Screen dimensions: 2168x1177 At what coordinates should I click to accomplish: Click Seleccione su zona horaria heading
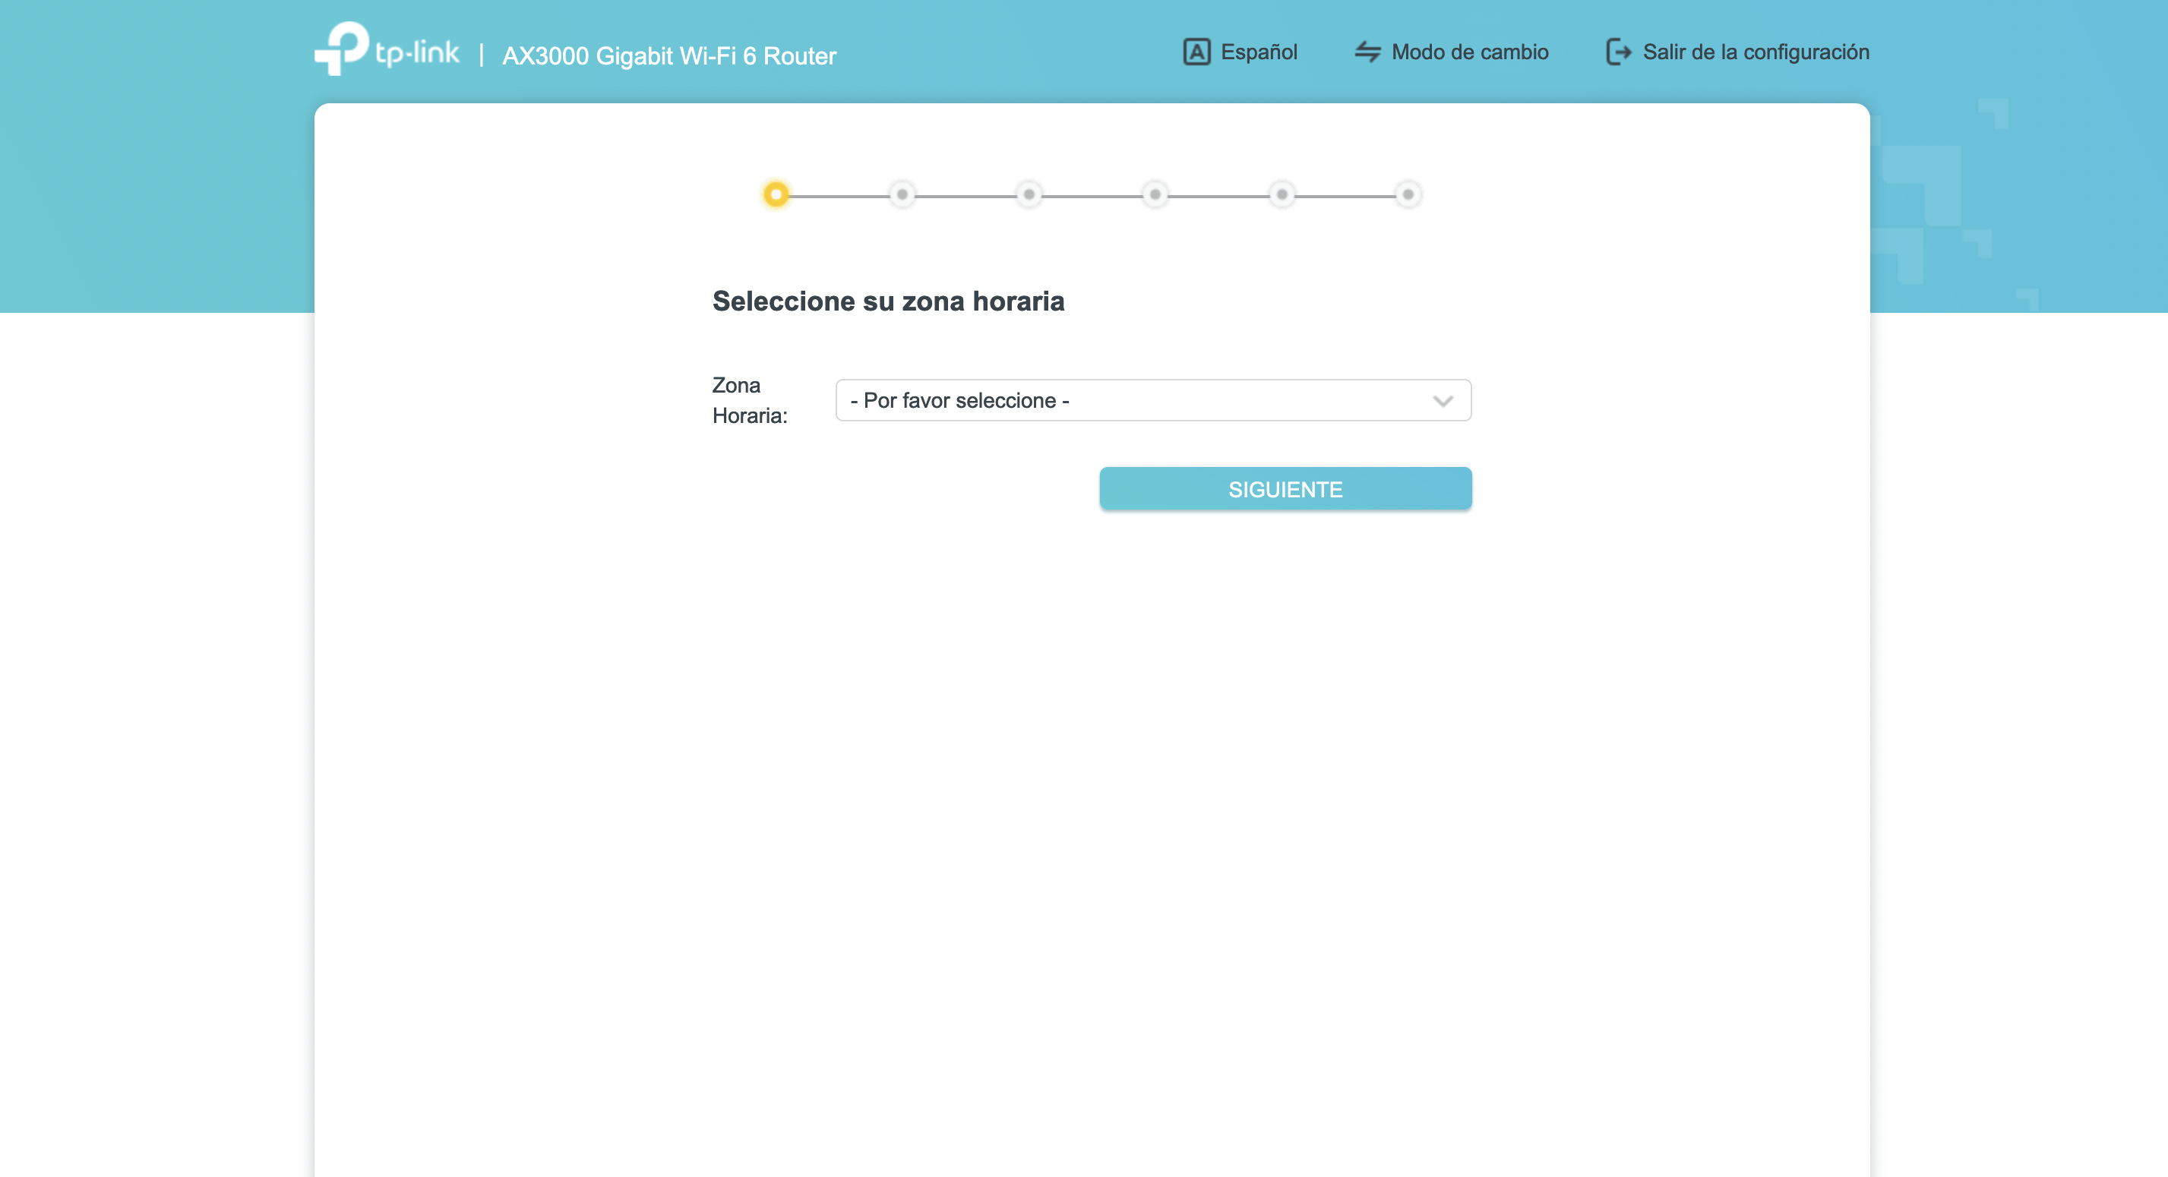(888, 301)
